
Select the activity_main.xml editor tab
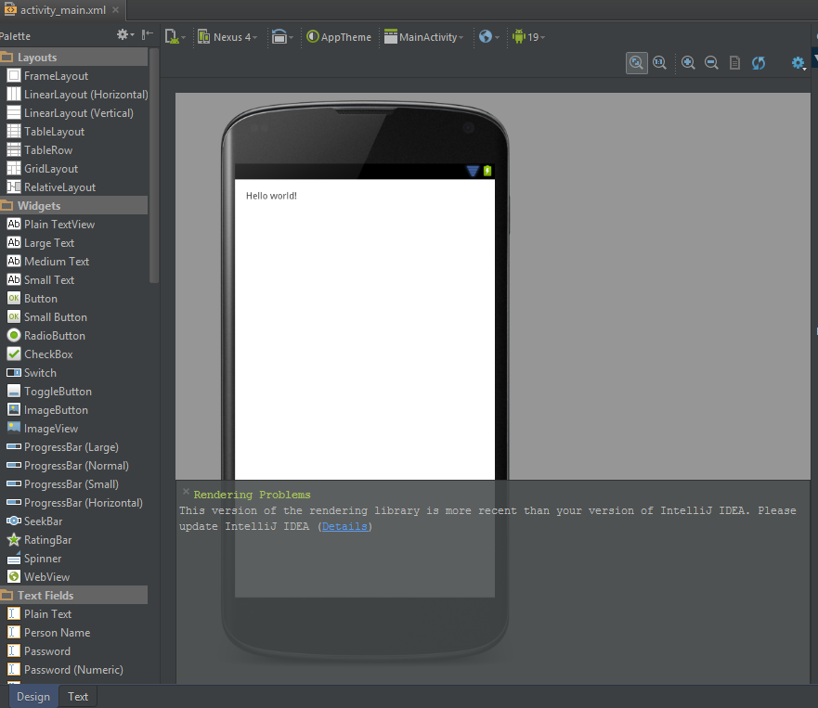pyautogui.click(x=62, y=10)
